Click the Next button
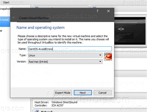Screen dimensions: 147x112 [x=83, y=93]
